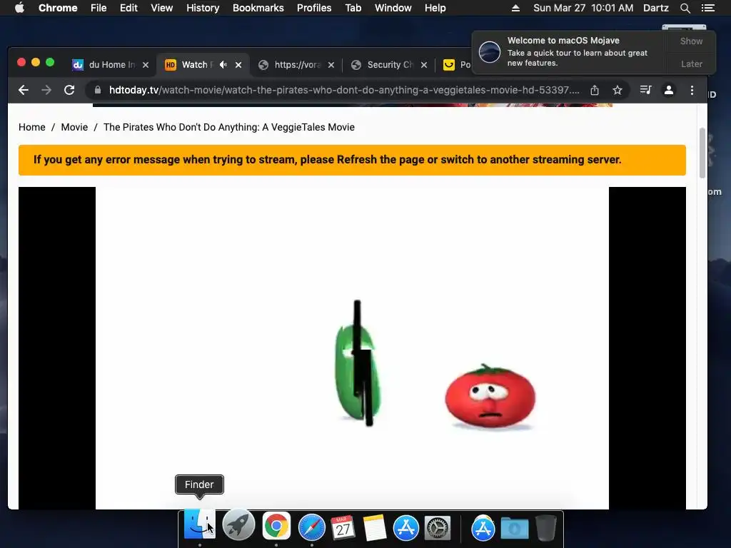Click the lock icon in address bar
Viewport: 731px width, 548px height.
pos(97,90)
